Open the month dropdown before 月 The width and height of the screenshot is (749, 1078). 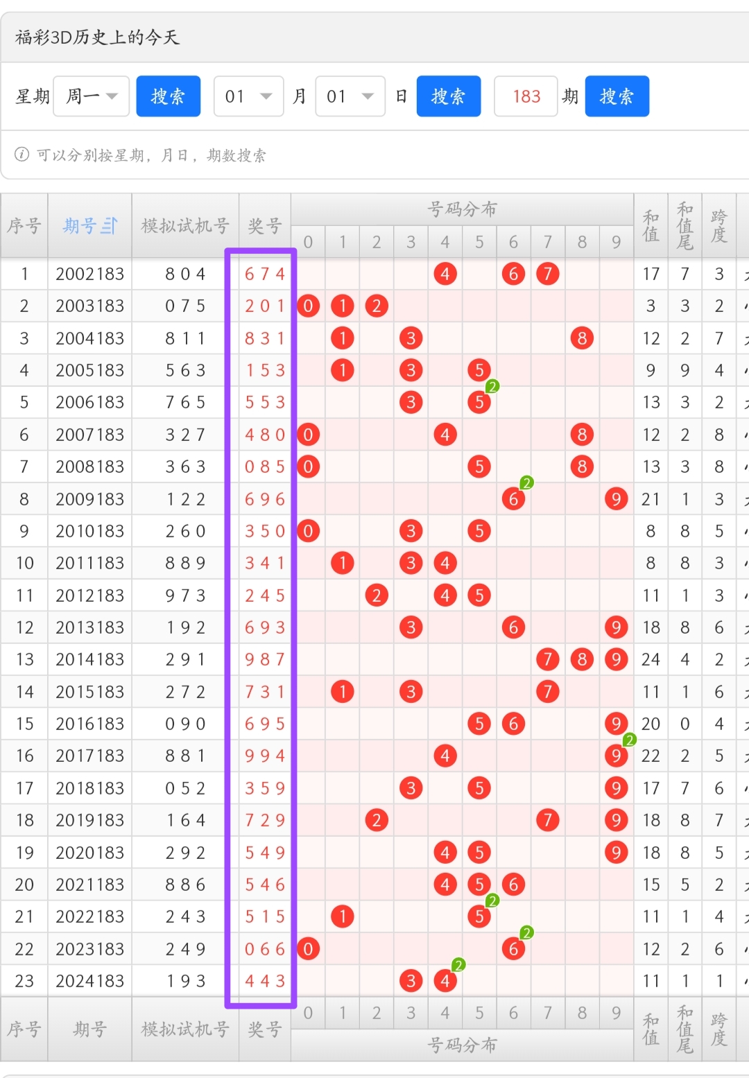(x=248, y=96)
